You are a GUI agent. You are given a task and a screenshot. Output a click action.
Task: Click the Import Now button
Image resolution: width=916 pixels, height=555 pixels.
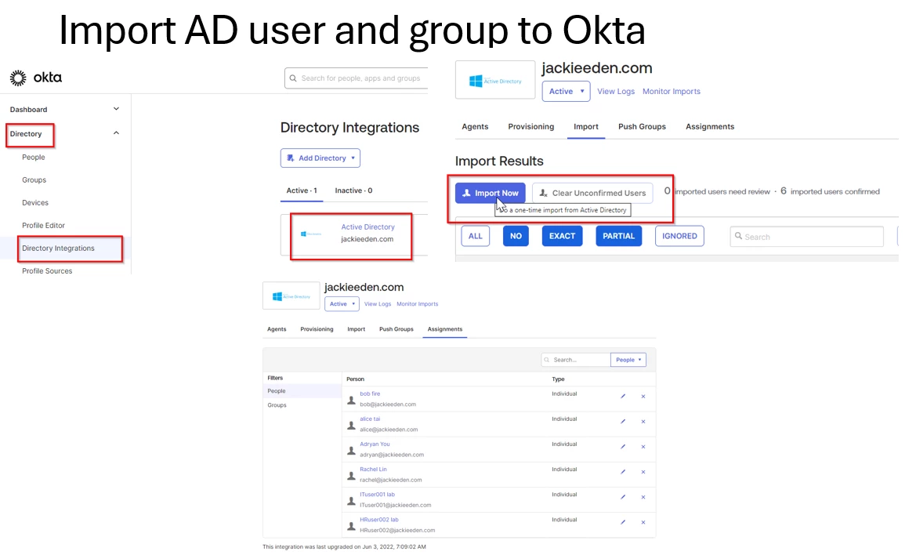pyautogui.click(x=491, y=193)
